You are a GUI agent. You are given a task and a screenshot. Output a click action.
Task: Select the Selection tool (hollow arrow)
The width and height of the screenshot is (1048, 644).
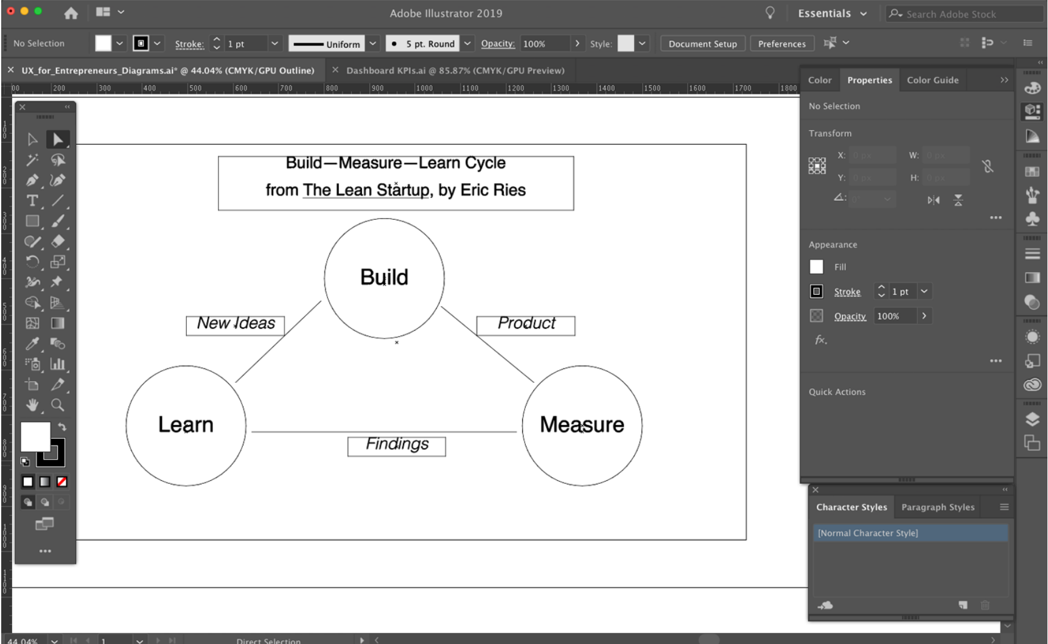[x=32, y=139]
